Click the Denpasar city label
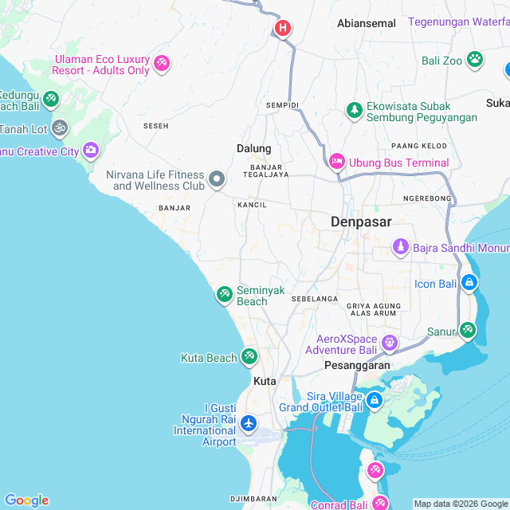The height and width of the screenshot is (510, 510). (361, 222)
